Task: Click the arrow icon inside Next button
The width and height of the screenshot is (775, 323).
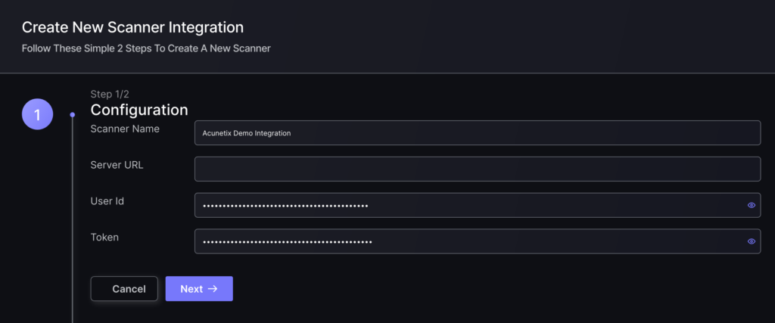Action: coord(213,289)
